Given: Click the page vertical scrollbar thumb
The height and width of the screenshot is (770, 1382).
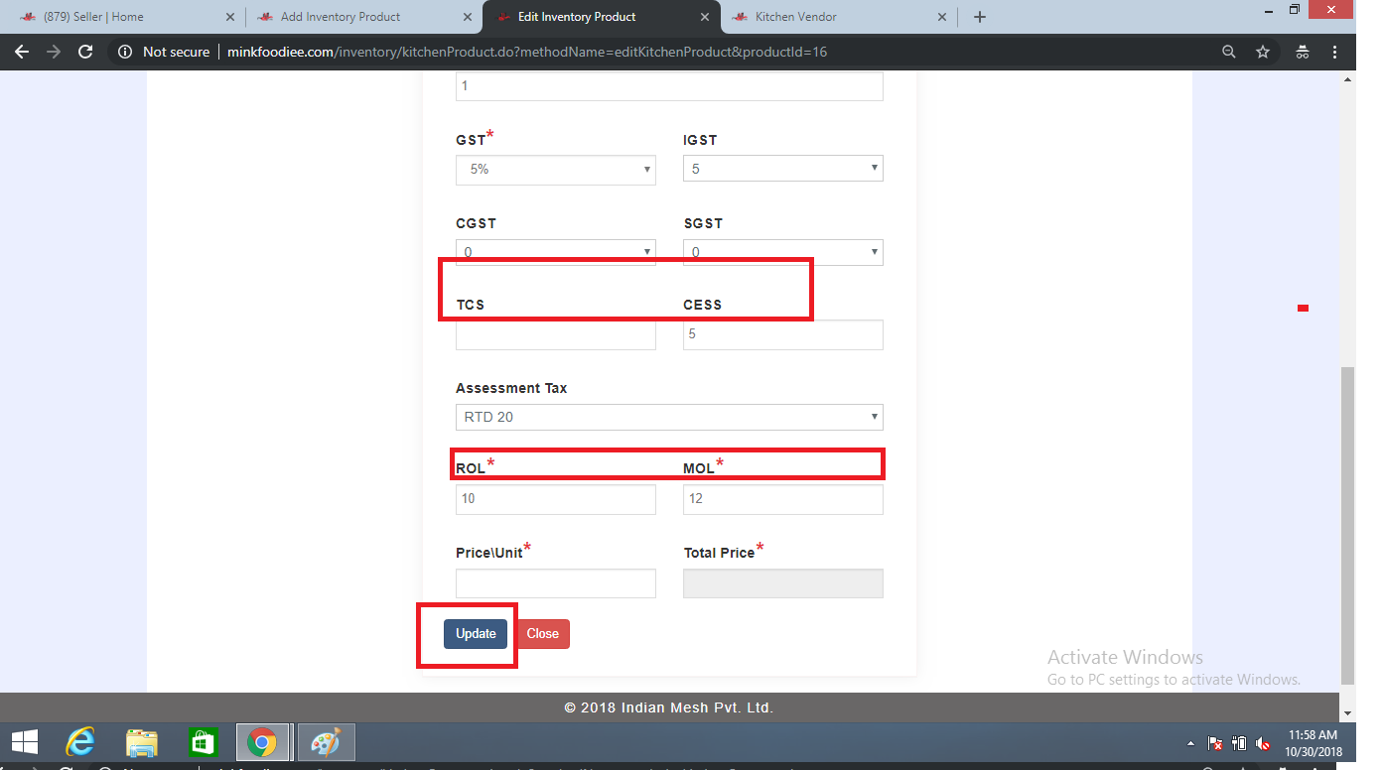Looking at the screenshot, I should point(1346,525).
